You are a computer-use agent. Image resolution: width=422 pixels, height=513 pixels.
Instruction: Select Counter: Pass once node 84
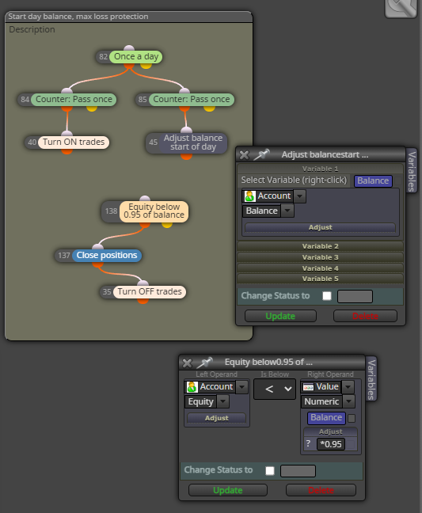[74, 99]
